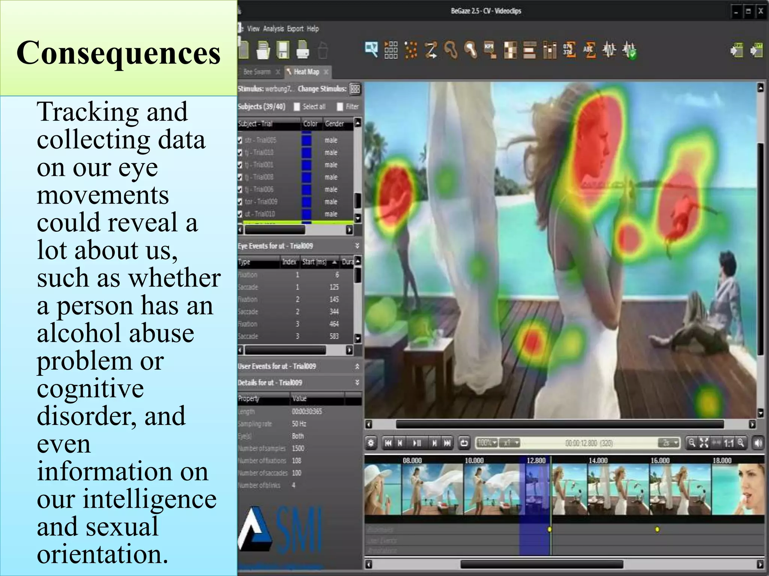Uncheck the tj - Trial008 subject checkbox
The image size is (769, 576).
coord(240,177)
